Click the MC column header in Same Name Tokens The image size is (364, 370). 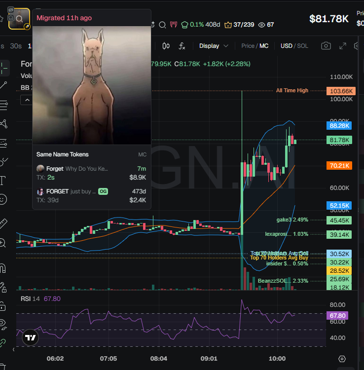pos(142,154)
